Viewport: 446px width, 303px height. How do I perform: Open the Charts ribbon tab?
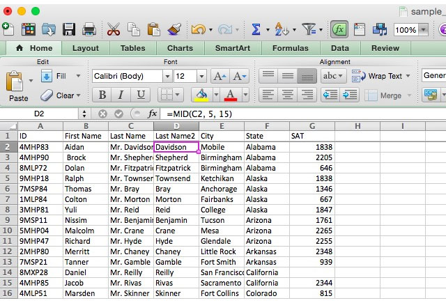[x=180, y=48]
